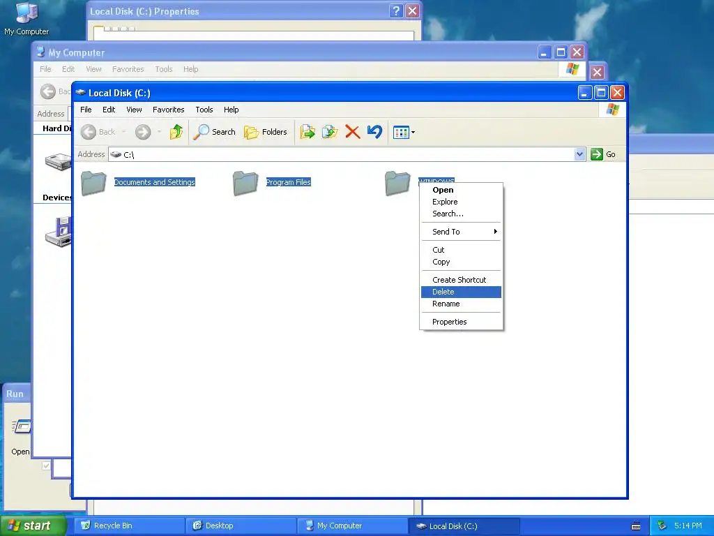Open the View menu in Local Disk window

coord(134,110)
